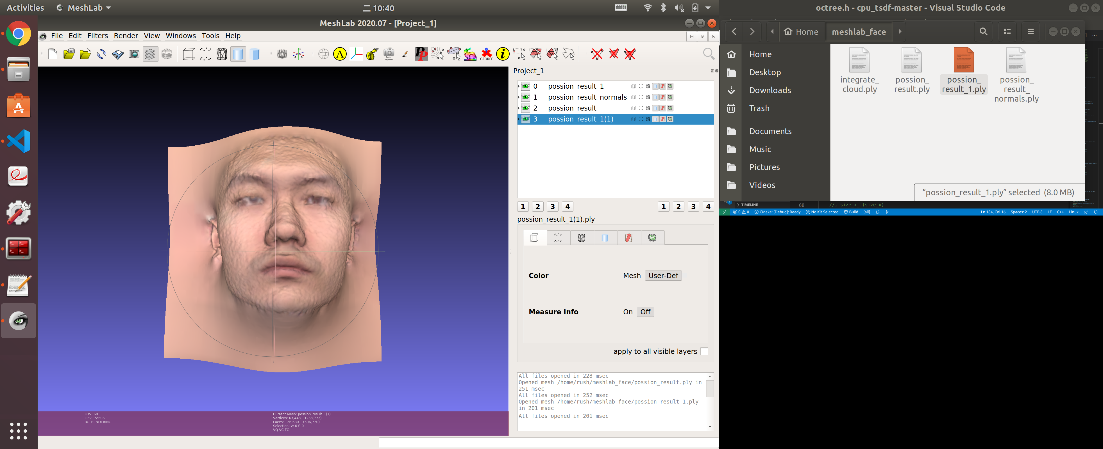Hide the possion_result layer eye icon
1103x449 pixels.
tap(526, 108)
